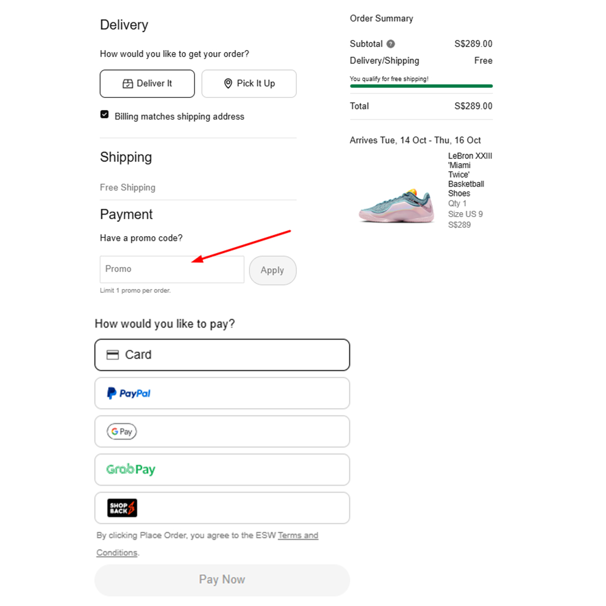Switch to Pick It Up option

click(249, 84)
